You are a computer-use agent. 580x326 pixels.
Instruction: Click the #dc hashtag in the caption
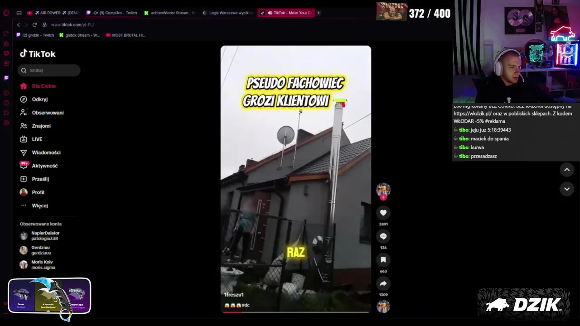click(x=246, y=305)
